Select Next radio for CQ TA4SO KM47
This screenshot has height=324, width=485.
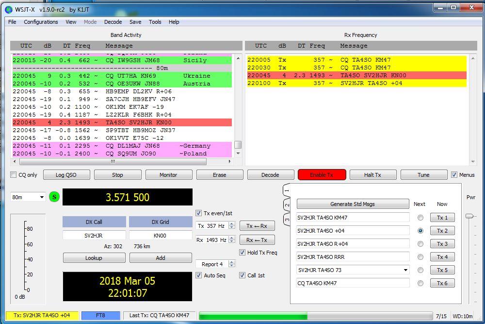[420, 283]
